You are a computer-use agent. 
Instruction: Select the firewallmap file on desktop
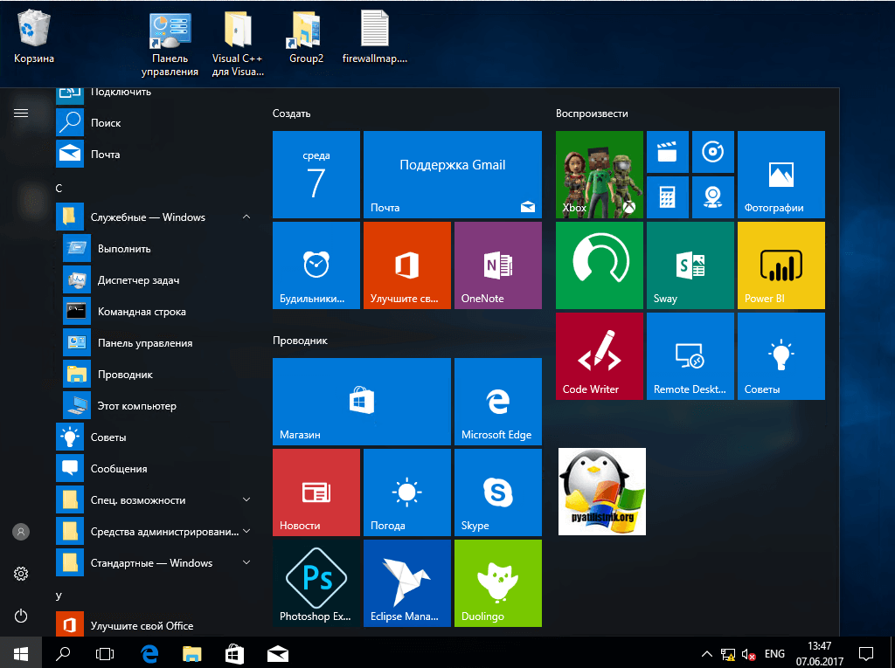point(374,37)
